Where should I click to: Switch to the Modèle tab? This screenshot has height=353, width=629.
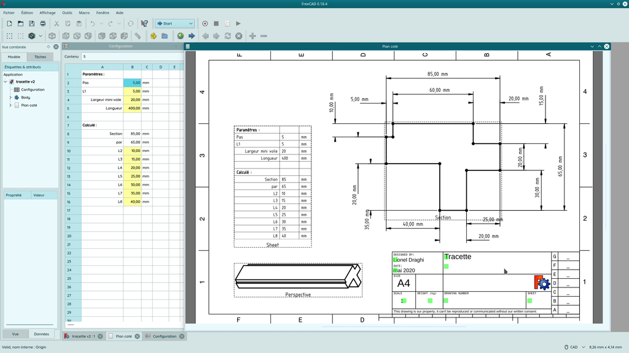[x=14, y=57]
